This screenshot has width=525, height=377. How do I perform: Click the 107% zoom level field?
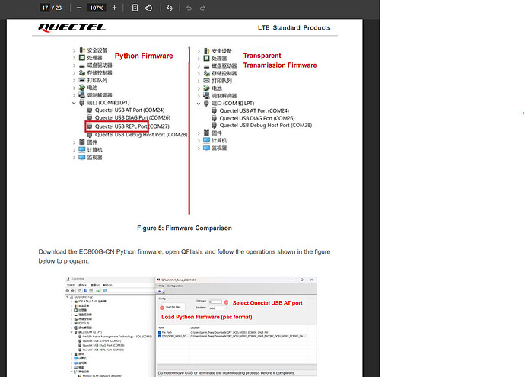coord(97,8)
